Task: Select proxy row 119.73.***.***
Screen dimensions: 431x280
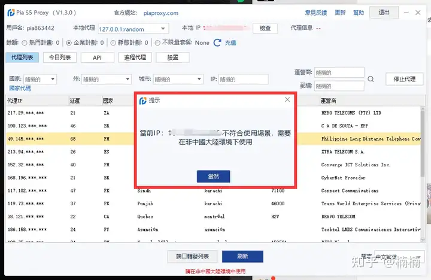Action: click(213, 203)
